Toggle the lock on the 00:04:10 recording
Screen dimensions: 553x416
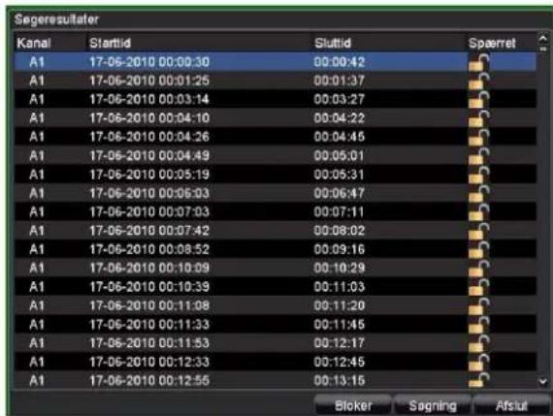(x=479, y=118)
